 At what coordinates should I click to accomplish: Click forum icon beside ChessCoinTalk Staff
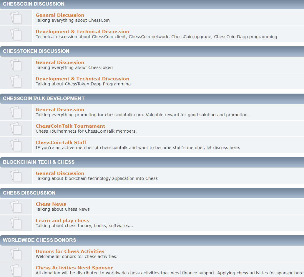[x=16, y=145]
